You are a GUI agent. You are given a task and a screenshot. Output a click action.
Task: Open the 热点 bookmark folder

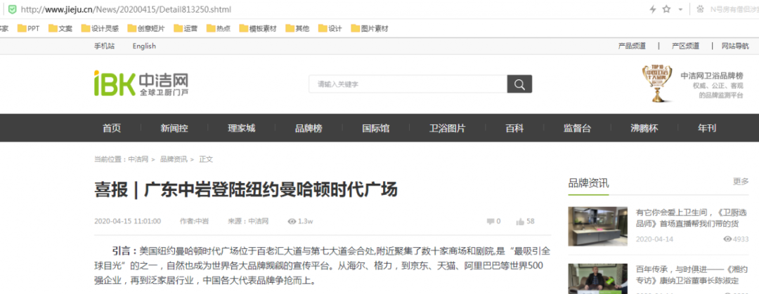click(x=219, y=29)
